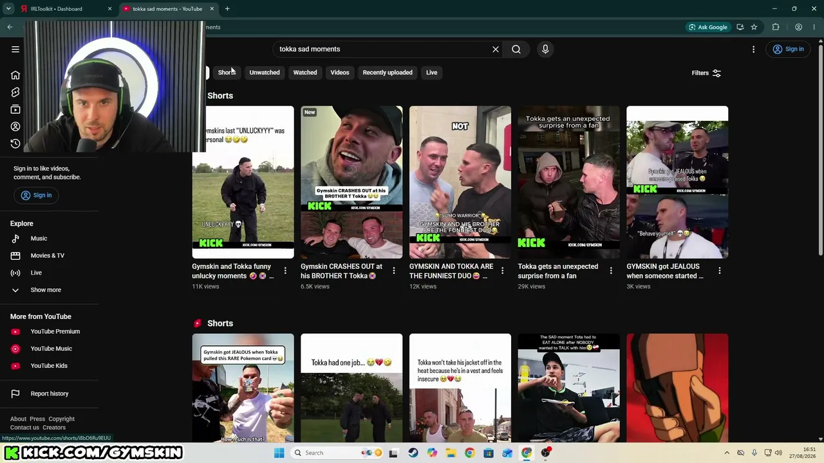
Task: Open the install app icon in address bar
Action: coord(740,27)
